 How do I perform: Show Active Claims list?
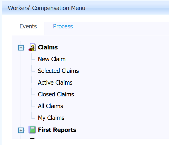55,82
